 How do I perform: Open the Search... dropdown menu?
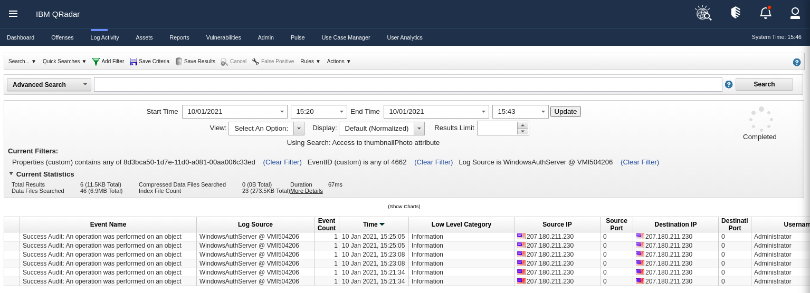(22, 62)
